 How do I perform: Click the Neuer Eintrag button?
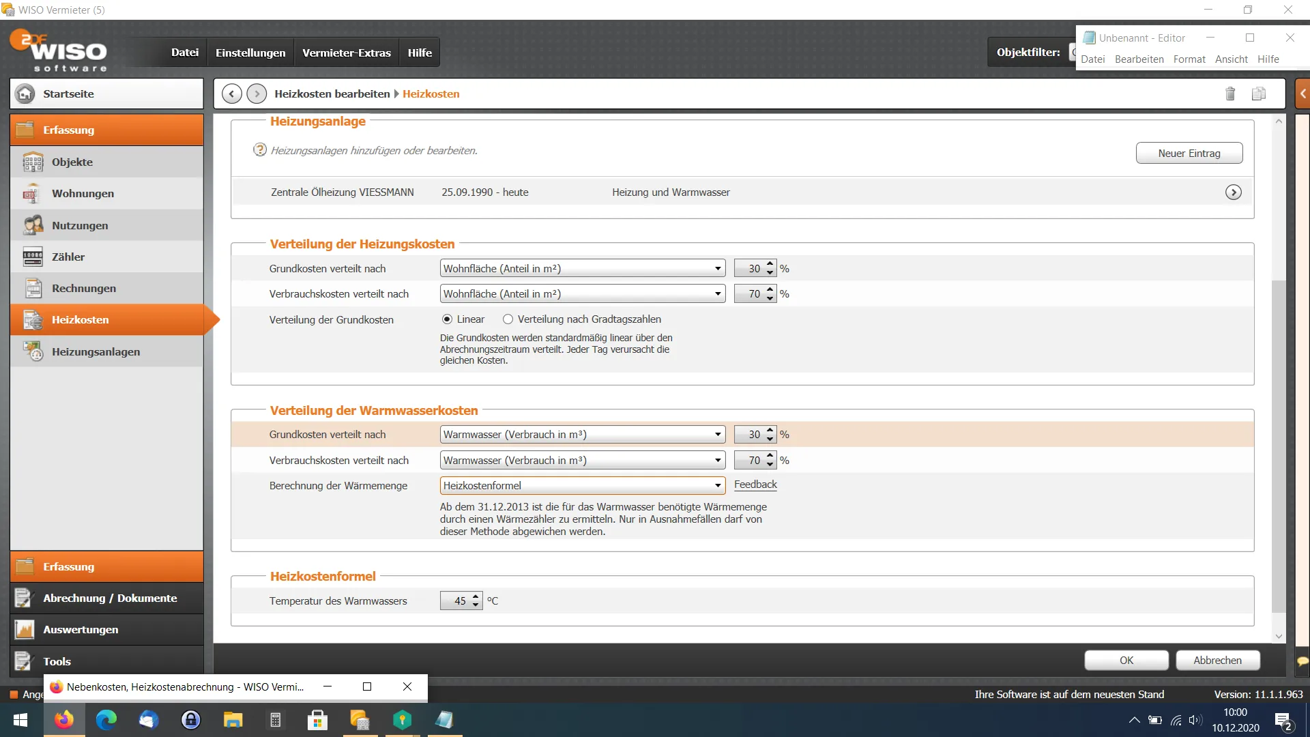[x=1189, y=154]
